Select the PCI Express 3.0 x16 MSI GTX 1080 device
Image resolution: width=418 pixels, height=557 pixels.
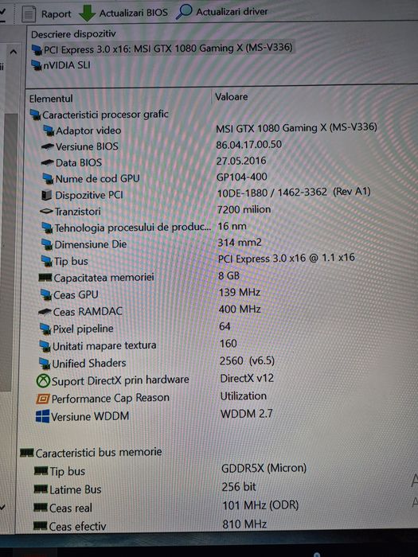point(162,49)
